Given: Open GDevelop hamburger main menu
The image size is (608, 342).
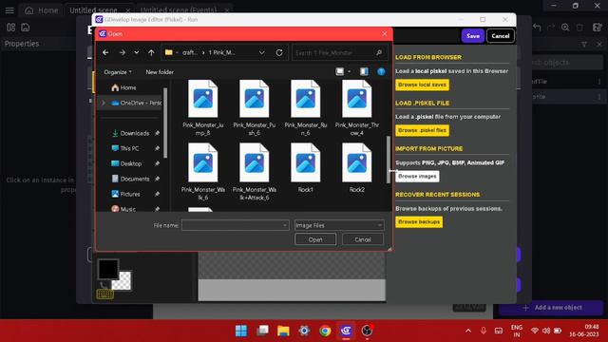Looking at the screenshot, I should coord(9,10).
